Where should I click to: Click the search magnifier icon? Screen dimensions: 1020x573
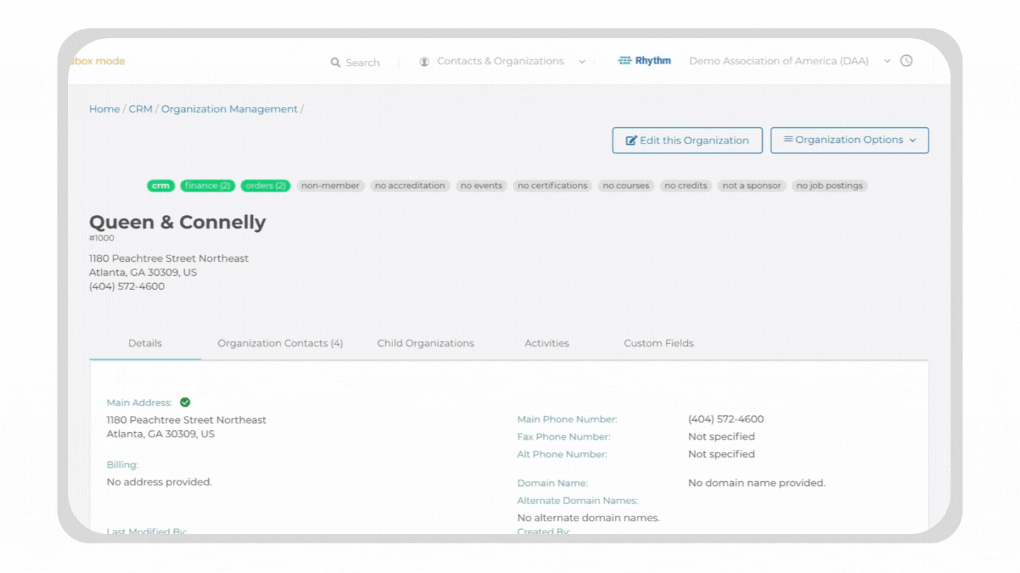335,62
